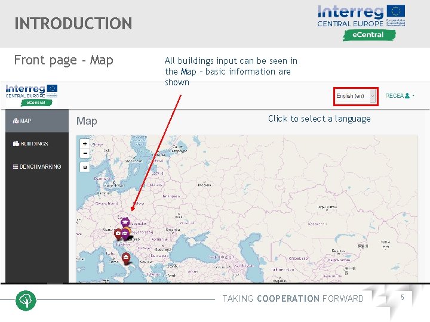Click the red building marker in southern Italy
Screen dimensions: 430x322
(126, 258)
